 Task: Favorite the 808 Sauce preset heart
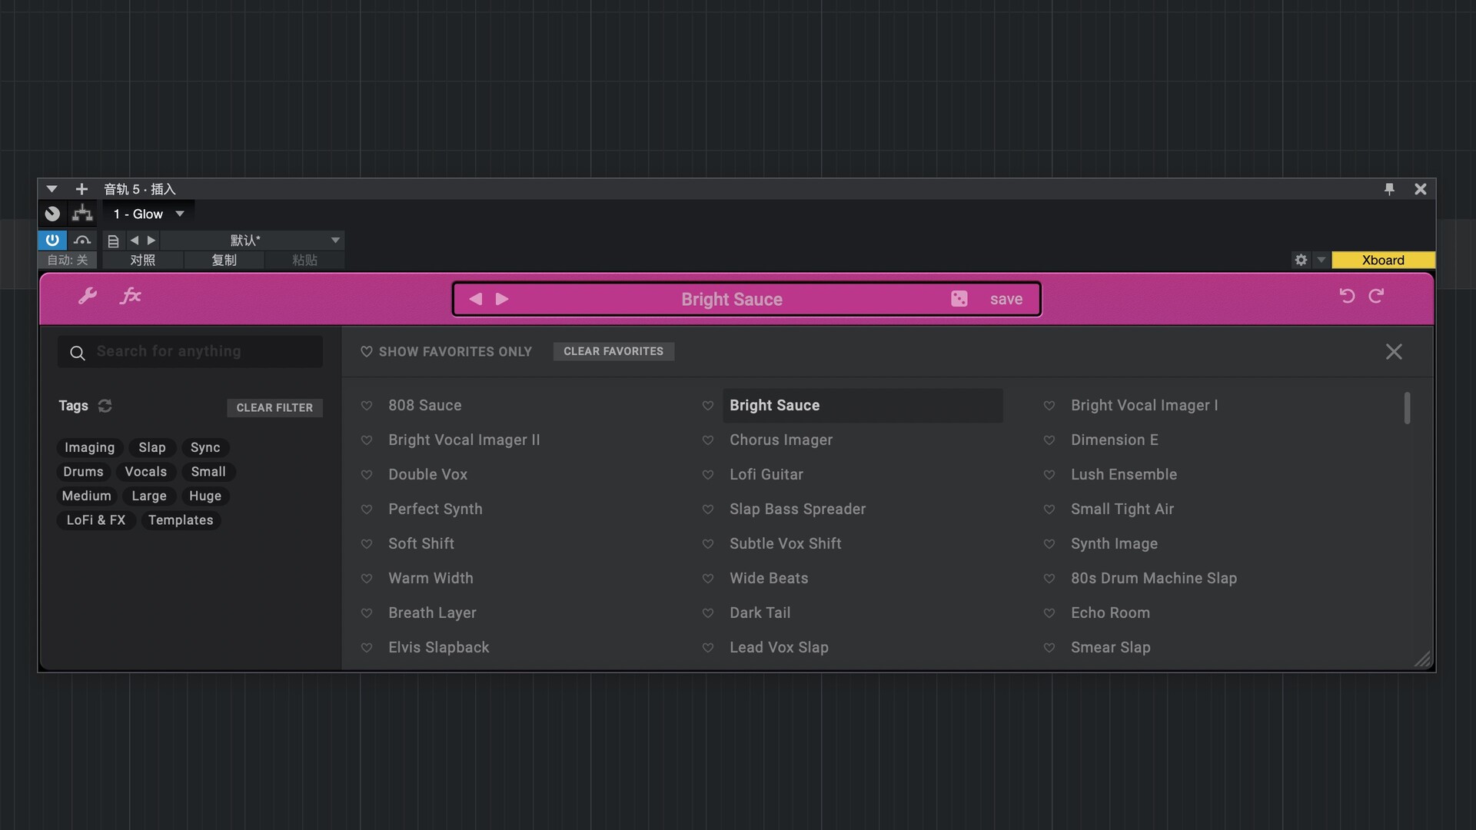367,406
